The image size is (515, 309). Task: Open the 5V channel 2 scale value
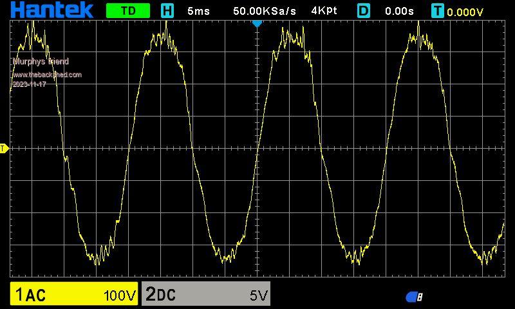pos(257,295)
